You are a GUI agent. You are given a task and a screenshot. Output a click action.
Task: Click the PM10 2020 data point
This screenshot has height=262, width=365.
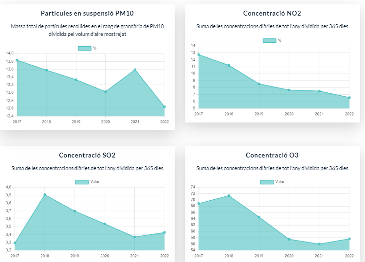point(106,92)
